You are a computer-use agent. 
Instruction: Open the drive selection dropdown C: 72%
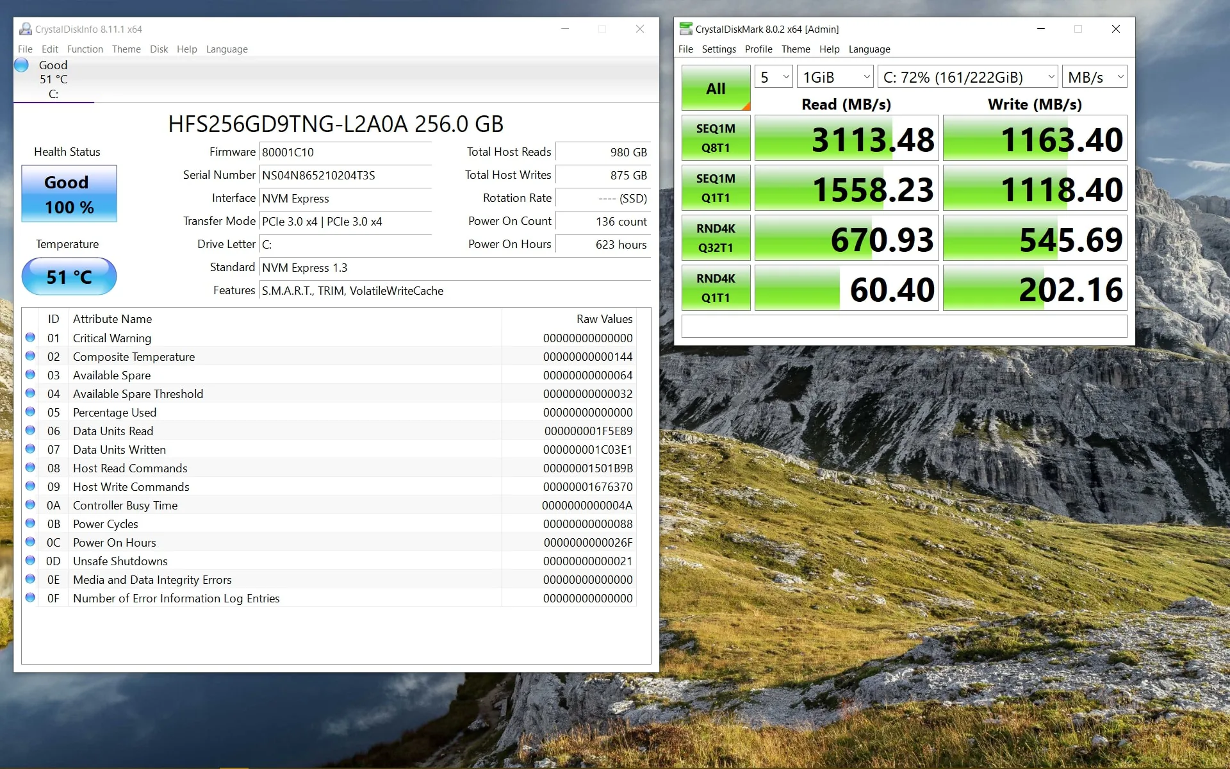click(x=967, y=77)
